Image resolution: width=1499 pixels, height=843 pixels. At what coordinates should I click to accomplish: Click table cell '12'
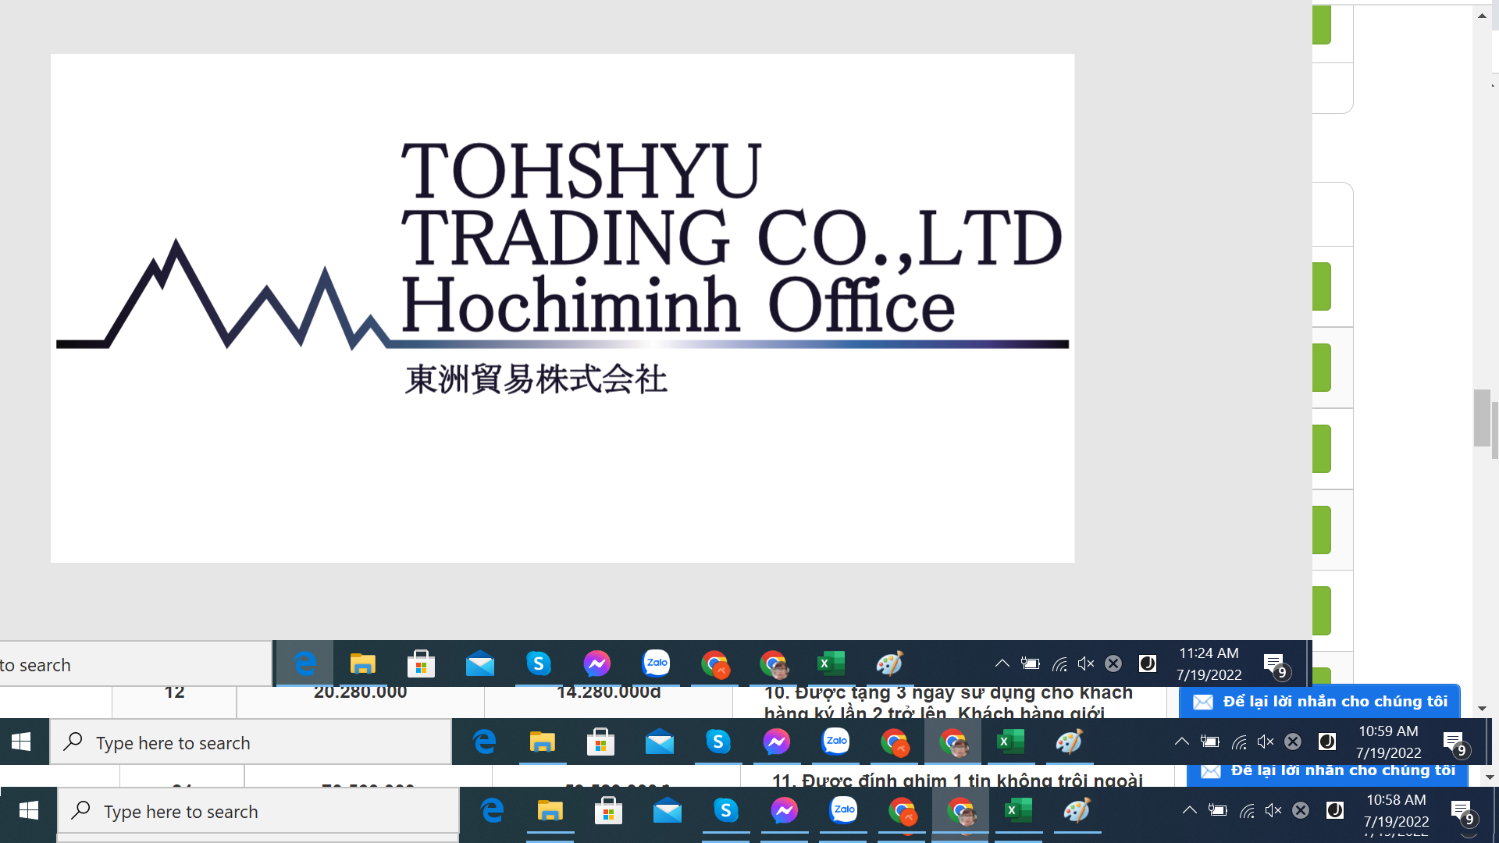(174, 693)
